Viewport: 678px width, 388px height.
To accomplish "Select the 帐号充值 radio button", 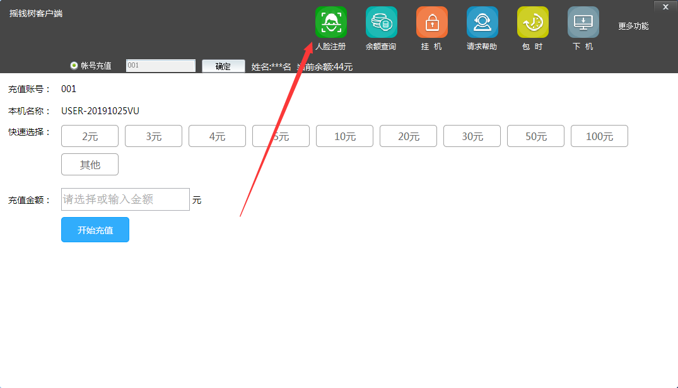I will 74,66.
